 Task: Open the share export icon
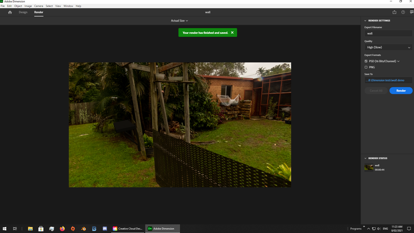click(394, 12)
